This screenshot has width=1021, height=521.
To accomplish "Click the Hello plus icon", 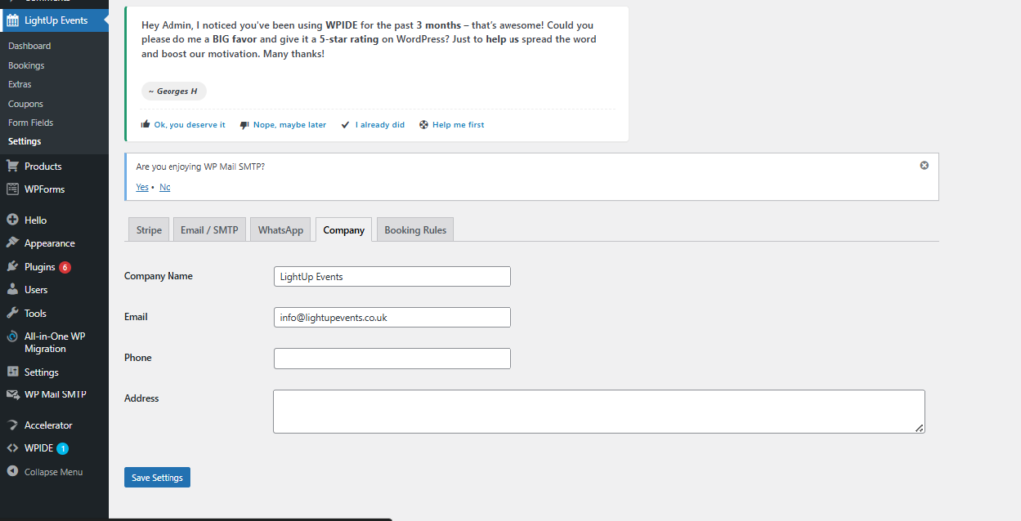I will (12, 220).
